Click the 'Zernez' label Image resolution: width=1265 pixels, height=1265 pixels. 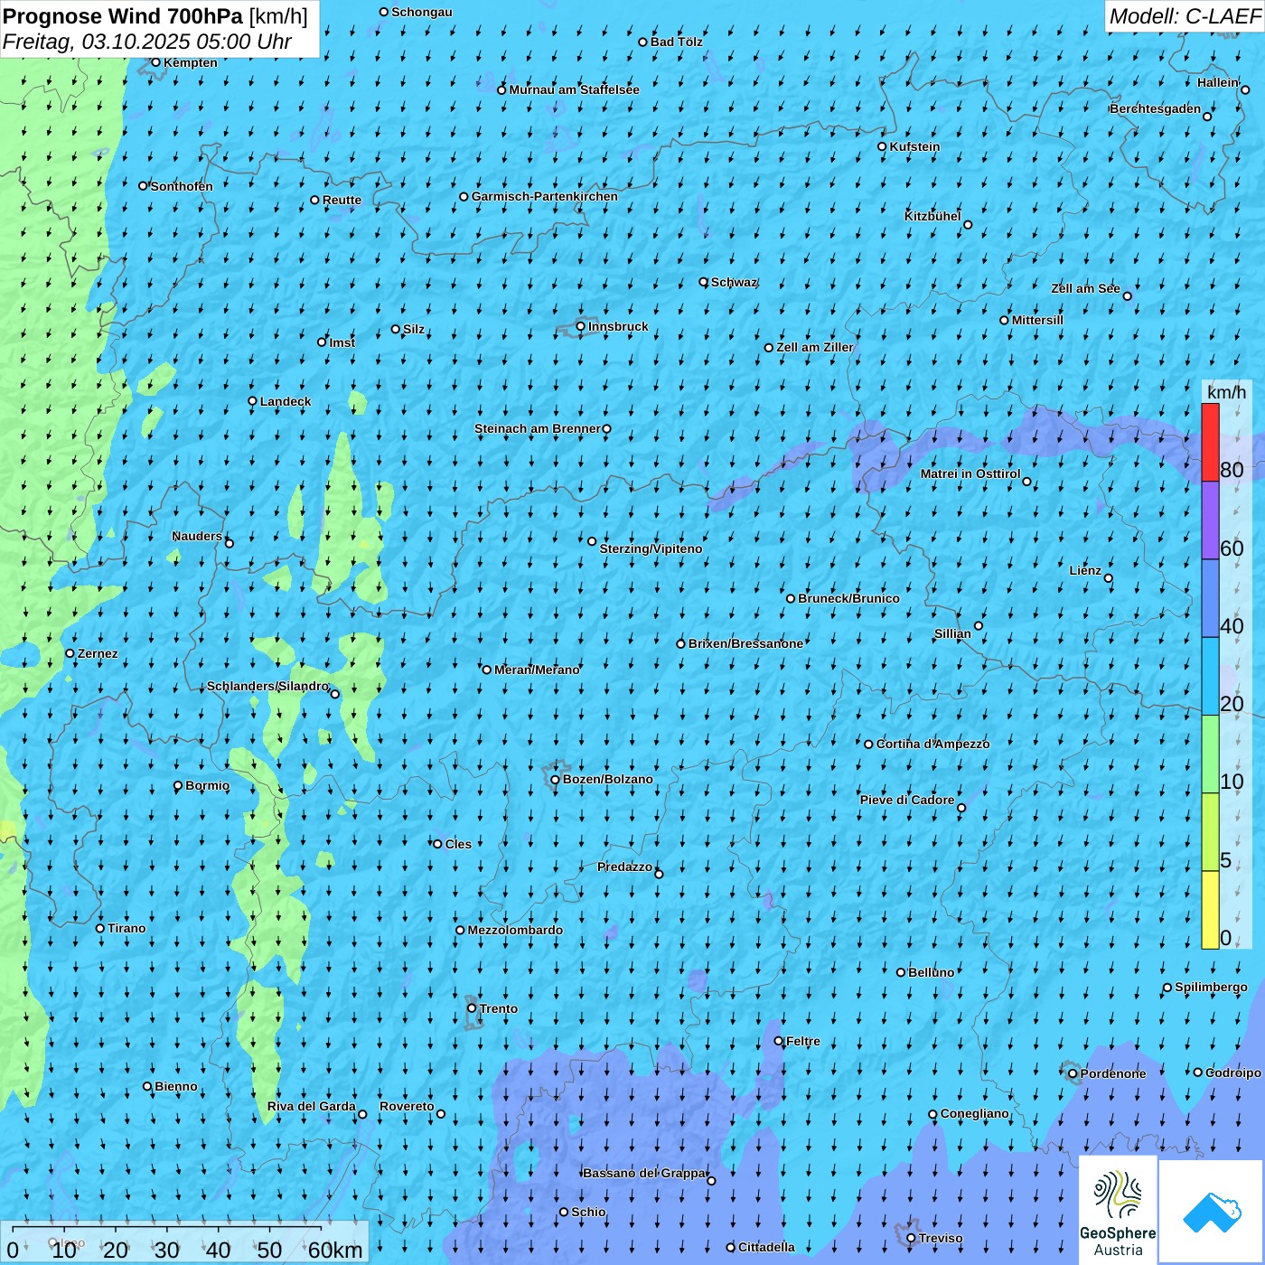coord(98,653)
